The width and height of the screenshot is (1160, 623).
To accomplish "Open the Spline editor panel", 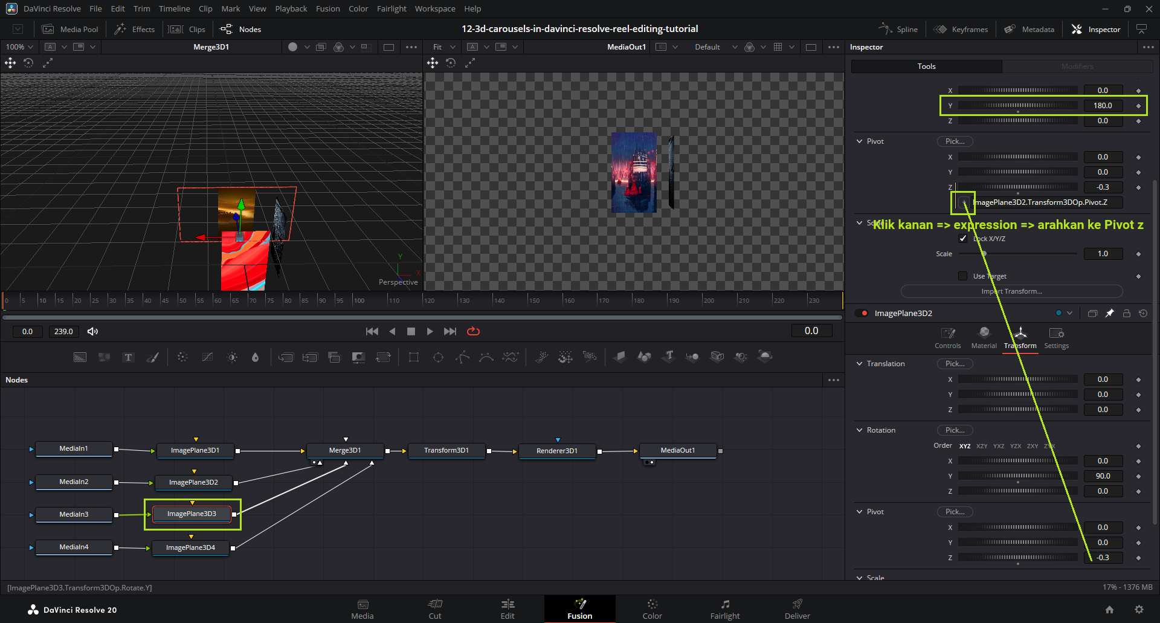I will [898, 29].
